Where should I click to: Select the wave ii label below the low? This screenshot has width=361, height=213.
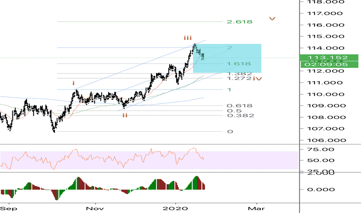tap(125, 115)
